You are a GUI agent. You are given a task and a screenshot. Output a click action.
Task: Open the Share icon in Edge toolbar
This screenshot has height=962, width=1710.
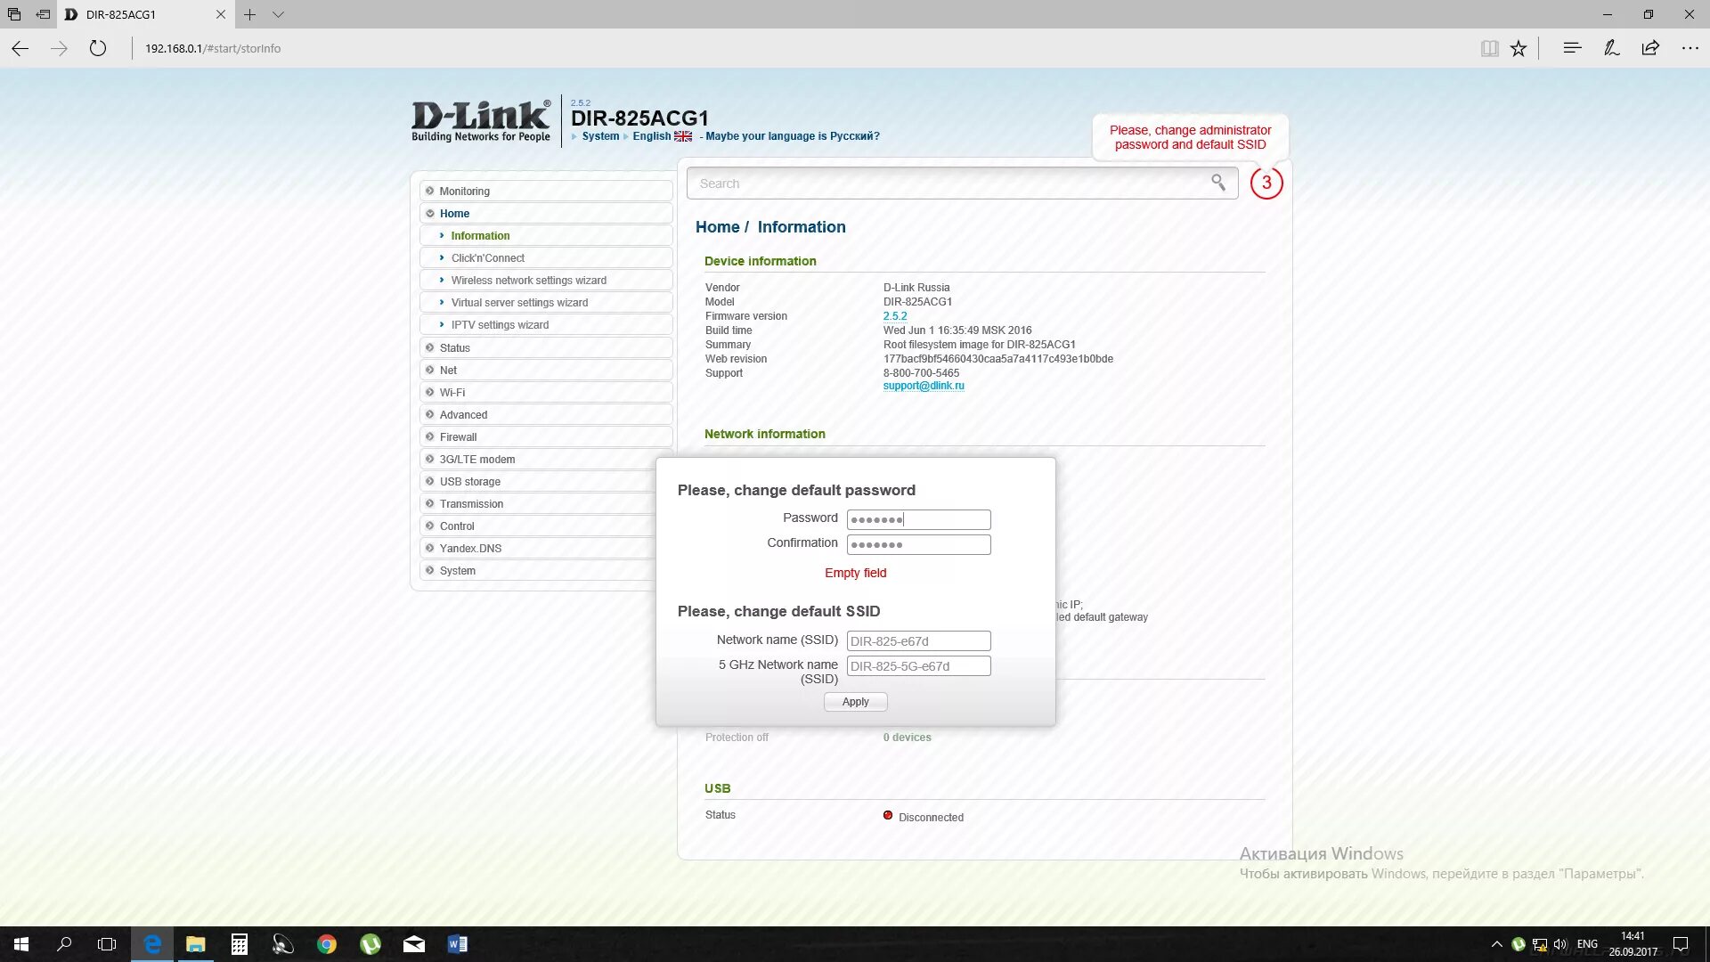(x=1650, y=48)
